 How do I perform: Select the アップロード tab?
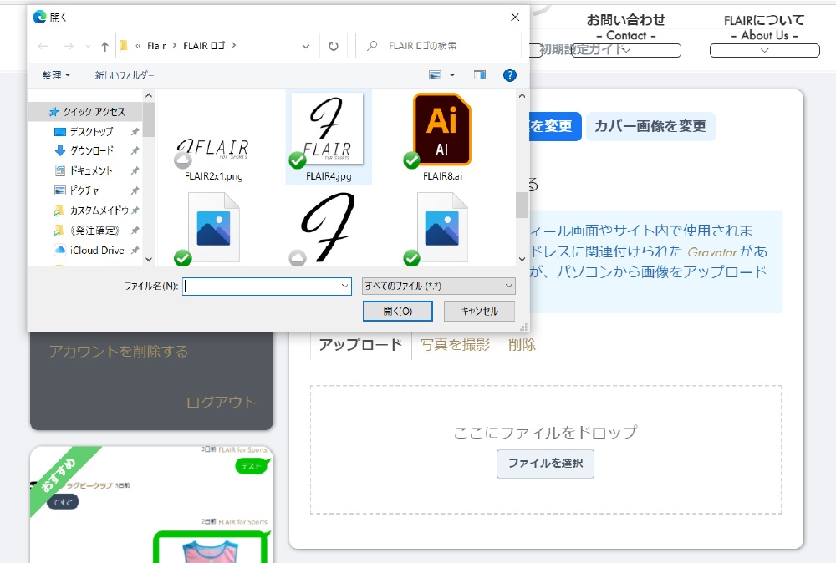click(x=360, y=345)
